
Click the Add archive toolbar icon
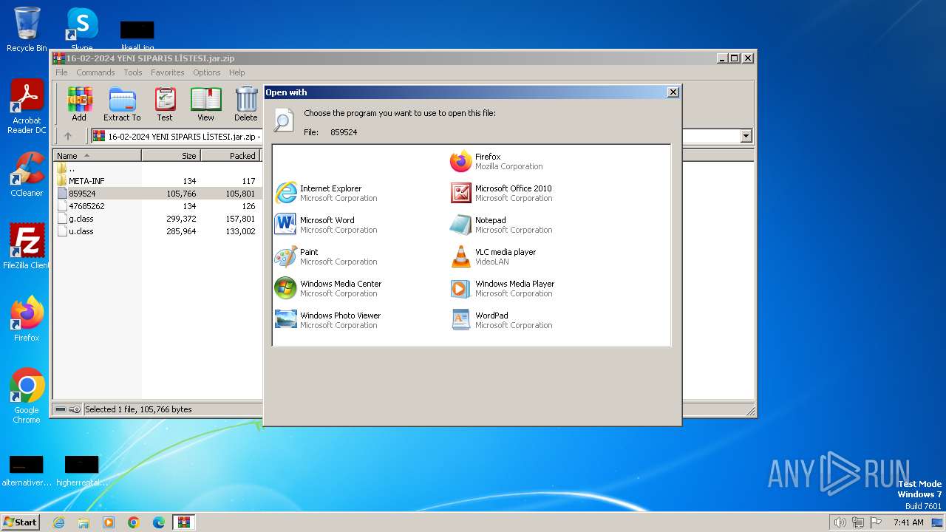tap(79, 103)
